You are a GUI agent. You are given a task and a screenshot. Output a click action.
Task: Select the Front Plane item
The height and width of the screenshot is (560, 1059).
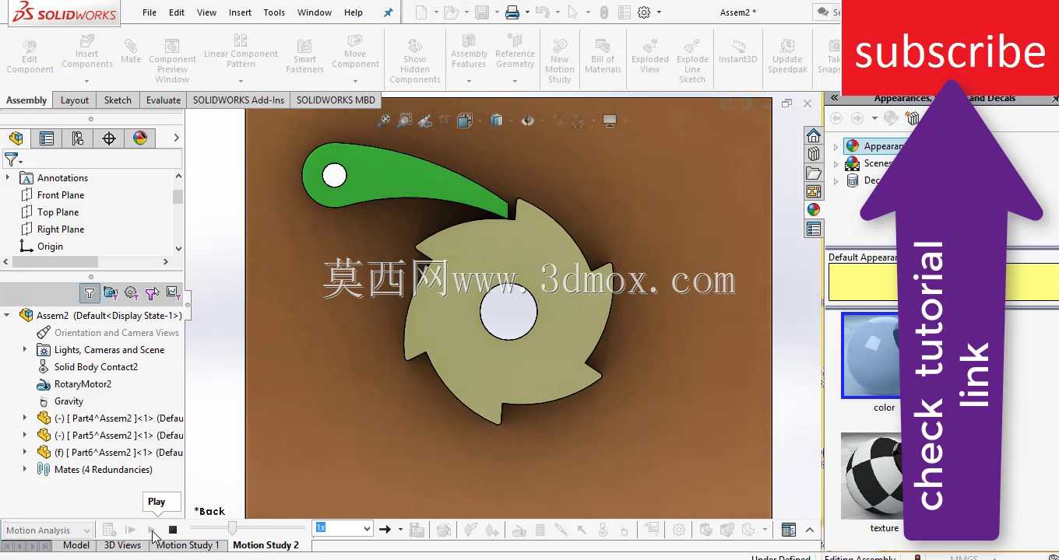tap(61, 195)
